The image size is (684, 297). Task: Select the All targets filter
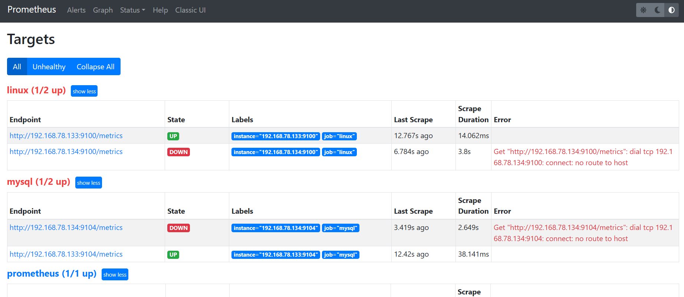[x=17, y=67]
